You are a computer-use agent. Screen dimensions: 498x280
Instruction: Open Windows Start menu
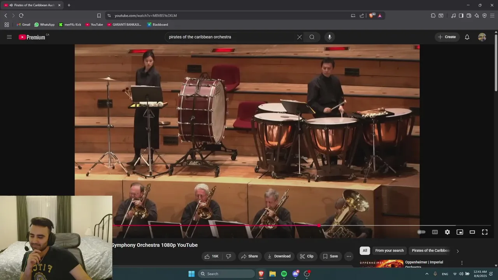point(191,274)
